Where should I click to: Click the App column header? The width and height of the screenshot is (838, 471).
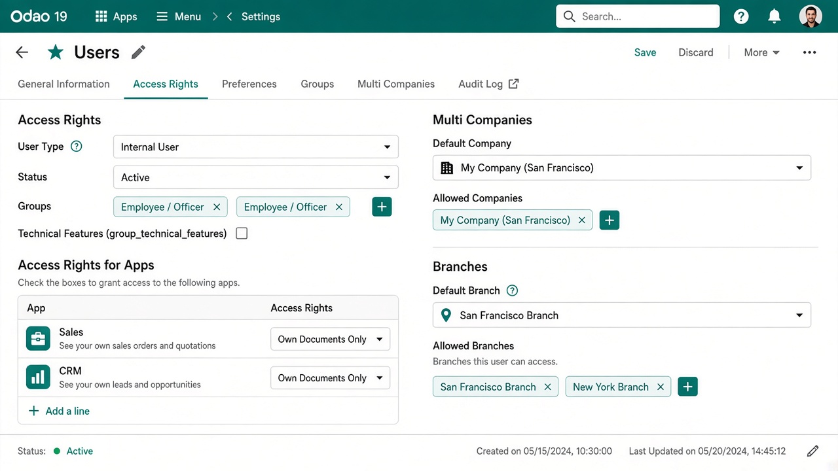[x=36, y=308]
